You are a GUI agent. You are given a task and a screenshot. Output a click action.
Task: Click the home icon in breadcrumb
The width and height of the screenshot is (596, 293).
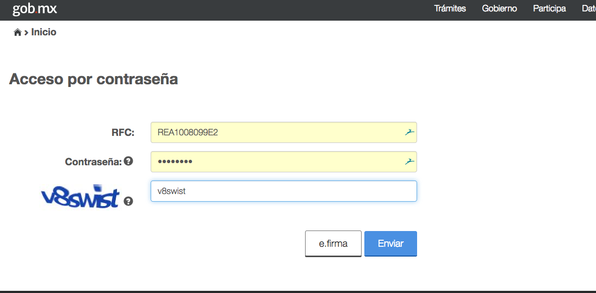click(17, 33)
